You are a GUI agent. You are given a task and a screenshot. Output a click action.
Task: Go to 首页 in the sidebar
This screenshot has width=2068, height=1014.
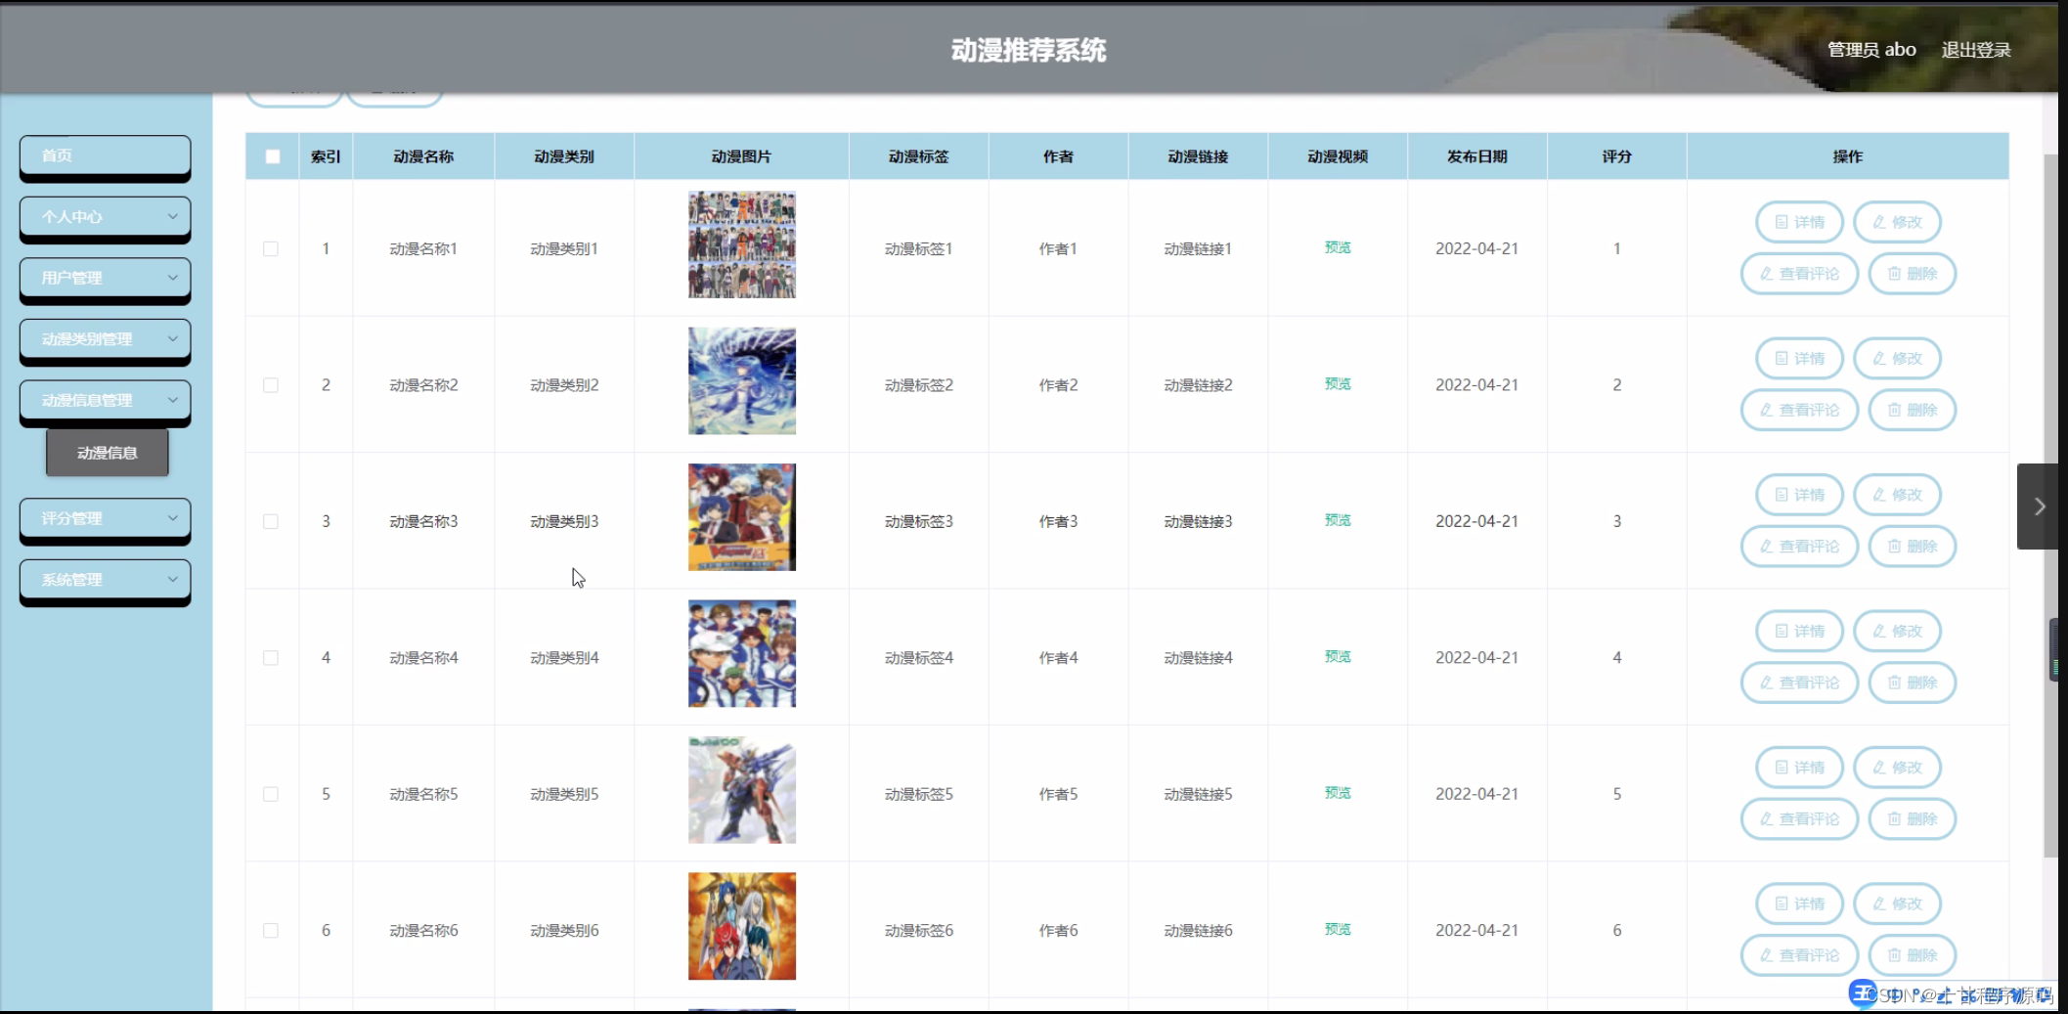[x=105, y=155]
